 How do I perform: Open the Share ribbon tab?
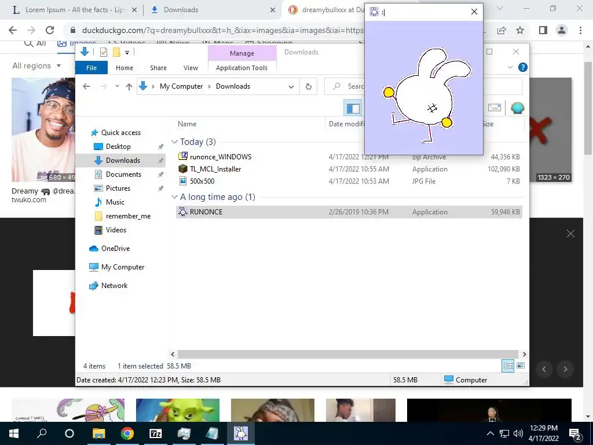tap(158, 68)
